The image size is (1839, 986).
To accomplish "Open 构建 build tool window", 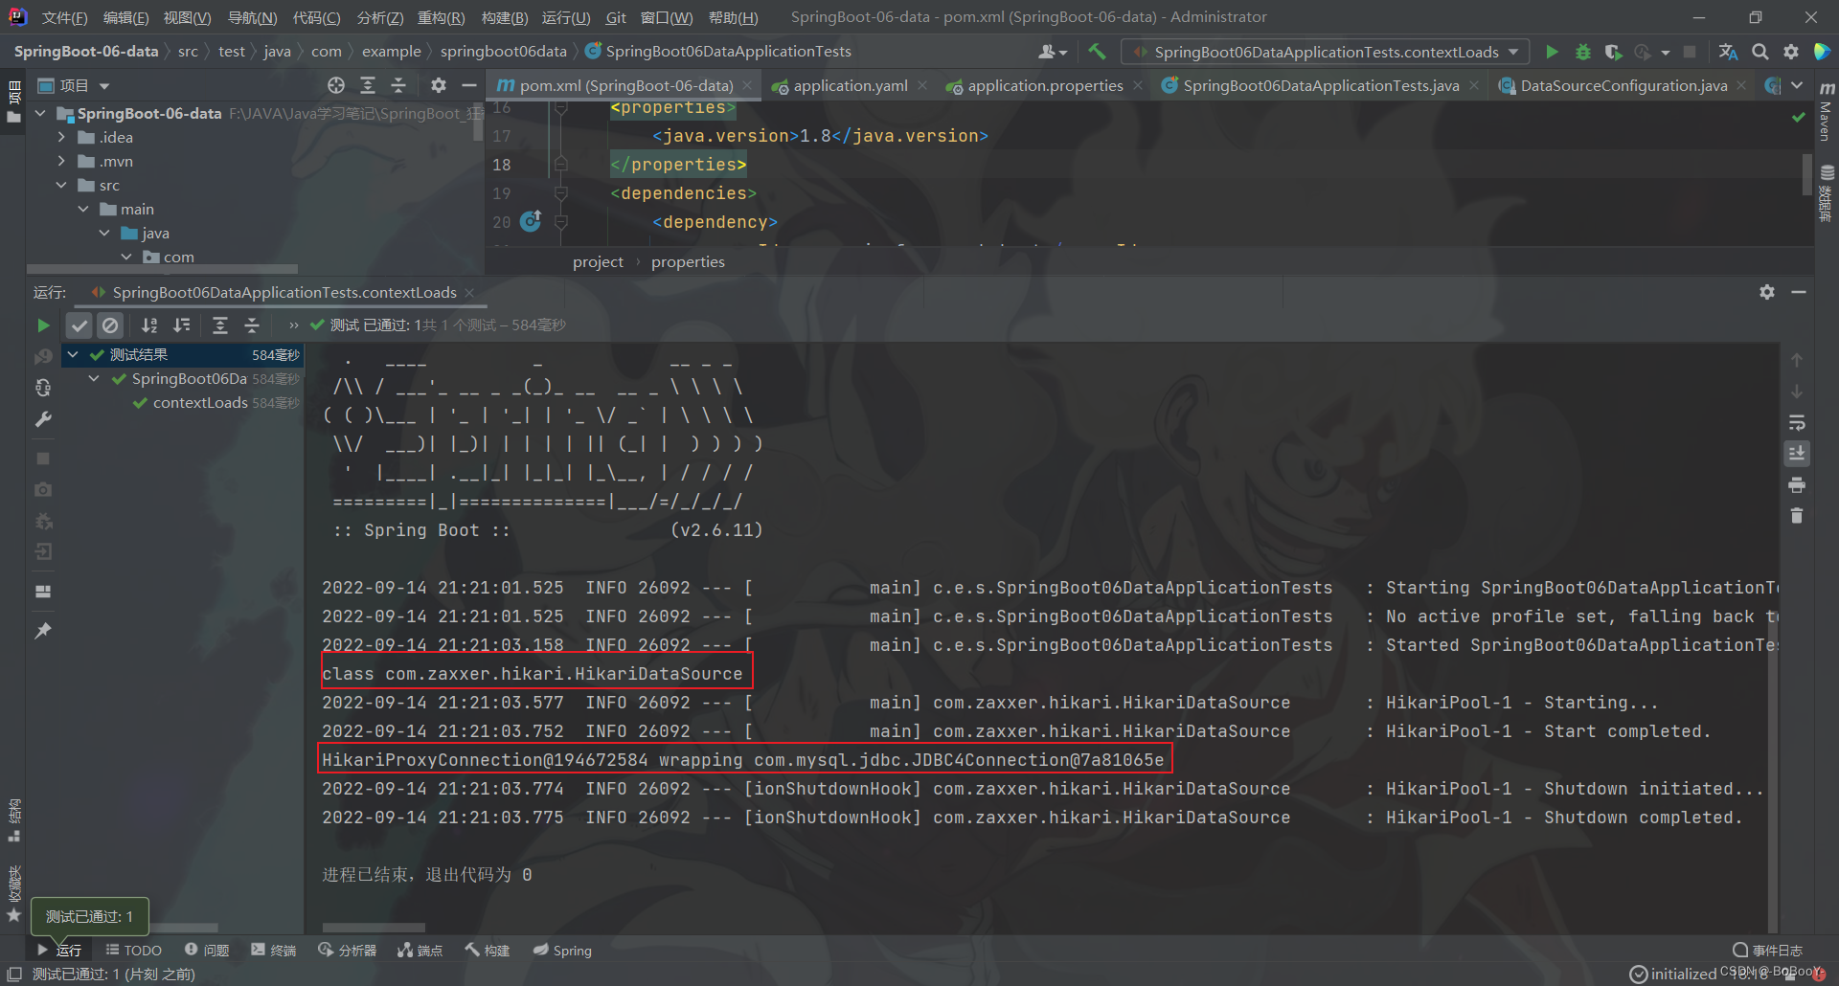I will (x=487, y=950).
